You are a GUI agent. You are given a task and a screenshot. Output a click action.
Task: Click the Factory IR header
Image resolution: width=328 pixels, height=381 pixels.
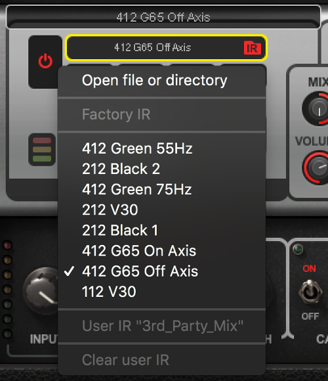pyautogui.click(x=161, y=114)
